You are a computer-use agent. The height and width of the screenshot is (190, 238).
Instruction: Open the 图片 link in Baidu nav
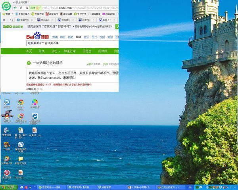click(94, 37)
